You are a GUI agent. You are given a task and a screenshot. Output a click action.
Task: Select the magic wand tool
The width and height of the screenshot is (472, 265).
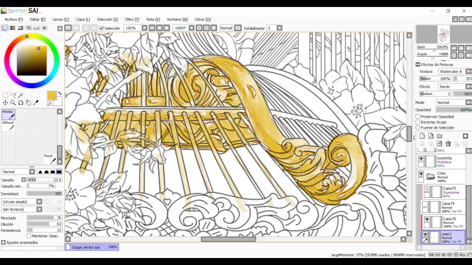tap(21, 95)
